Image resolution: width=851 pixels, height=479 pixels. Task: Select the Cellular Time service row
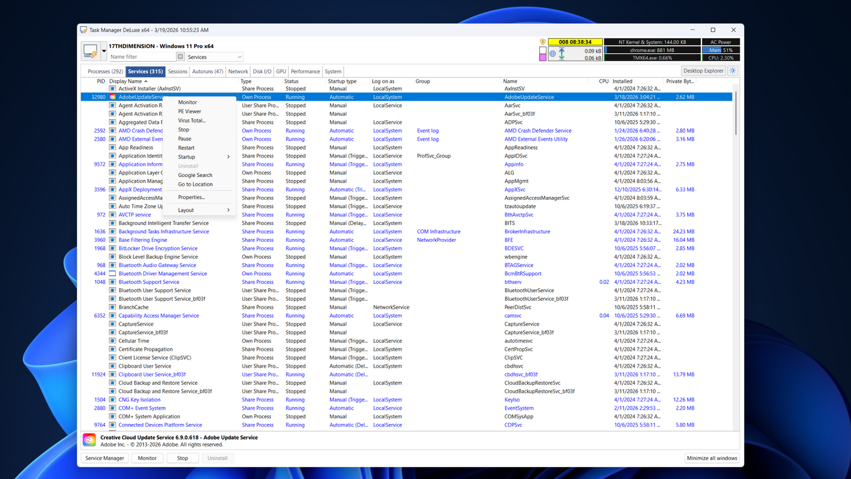click(x=407, y=341)
